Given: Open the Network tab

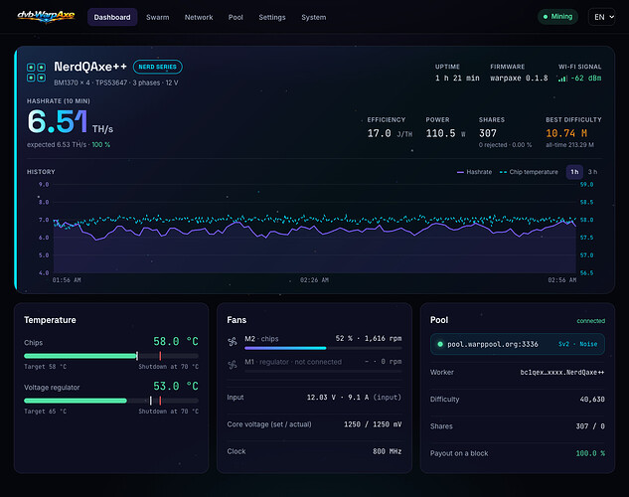Looking at the screenshot, I should (x=199, y=17).
